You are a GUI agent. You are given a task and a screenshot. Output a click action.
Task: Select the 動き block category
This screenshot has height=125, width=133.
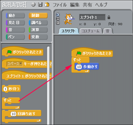pyautogui.click(x=15, y=16)
